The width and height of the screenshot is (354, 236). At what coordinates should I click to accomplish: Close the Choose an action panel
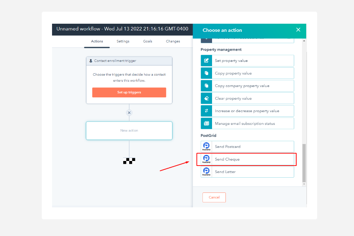(298, 30)
